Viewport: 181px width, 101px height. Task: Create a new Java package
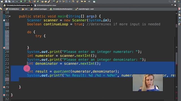pos(35,1)
